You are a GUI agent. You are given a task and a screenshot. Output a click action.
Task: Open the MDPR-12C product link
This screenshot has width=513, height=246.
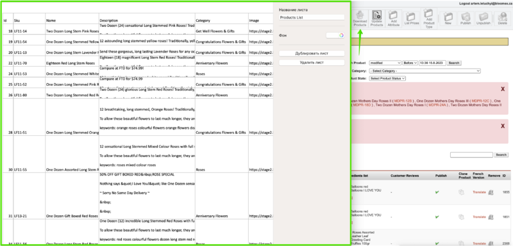[x=480, y=101]
